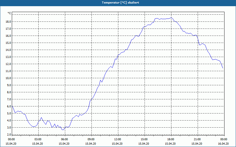Select the 15.04.20 date under 03:00
The image size is (236, 147).
(37, 143)
